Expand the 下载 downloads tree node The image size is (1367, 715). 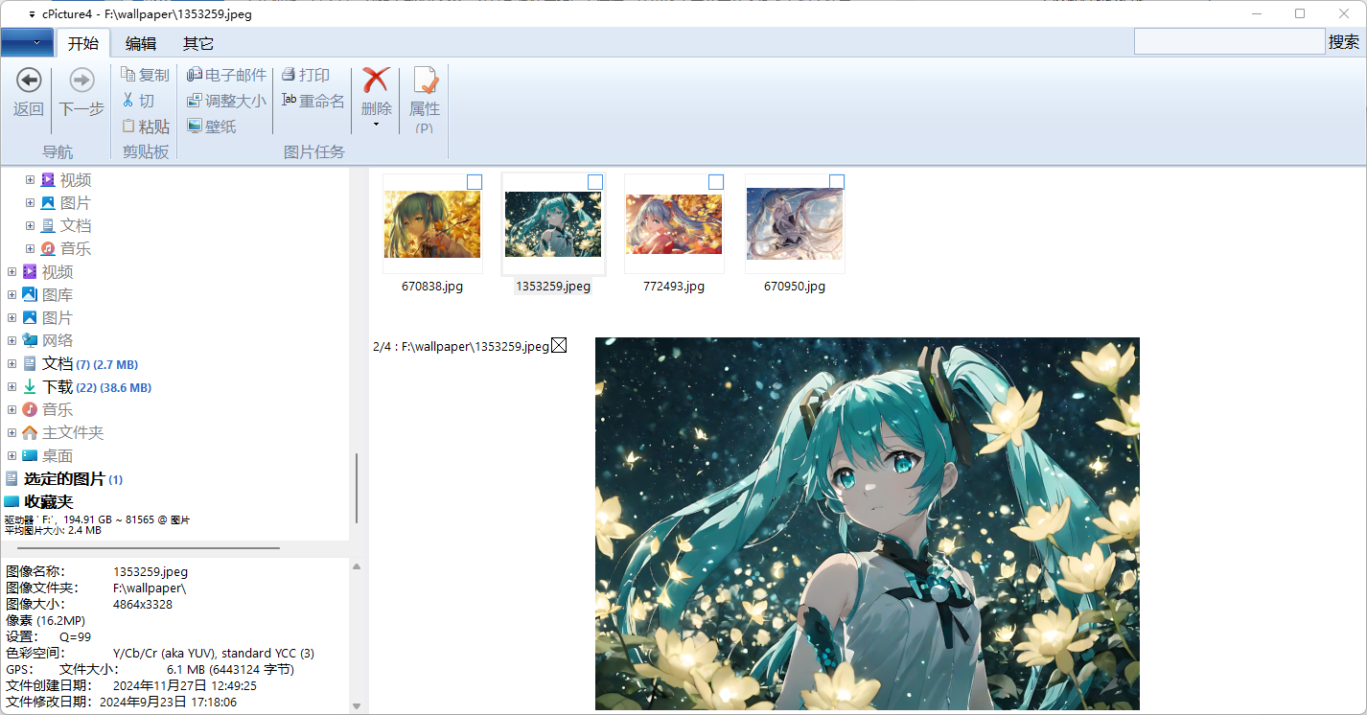(12, 386)
